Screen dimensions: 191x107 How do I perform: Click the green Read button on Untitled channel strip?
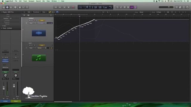pos(5,72)
